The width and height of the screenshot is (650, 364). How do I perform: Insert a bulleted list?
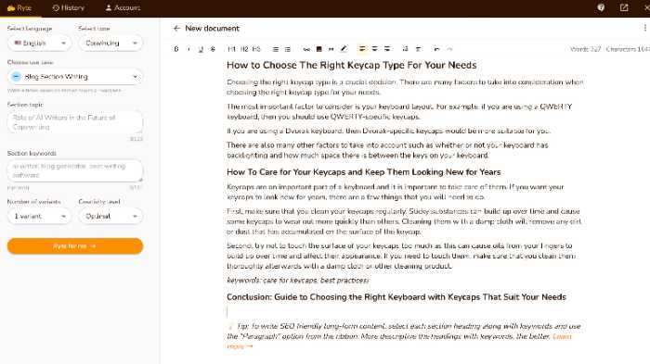(x=275, y=49)
